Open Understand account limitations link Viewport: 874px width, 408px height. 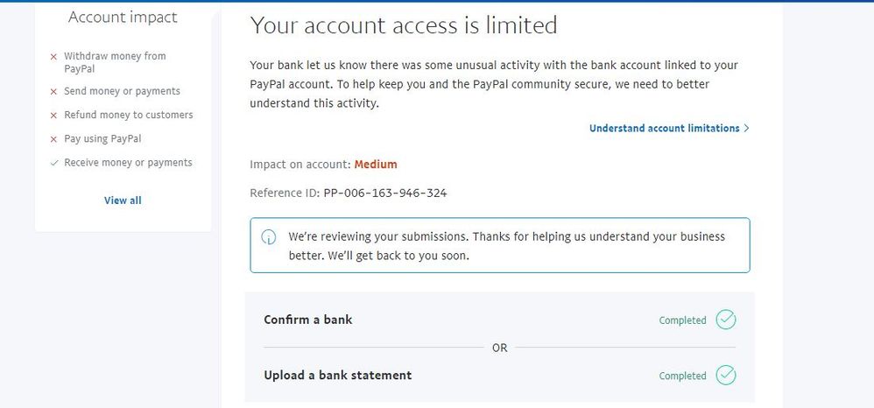point(664,128)
